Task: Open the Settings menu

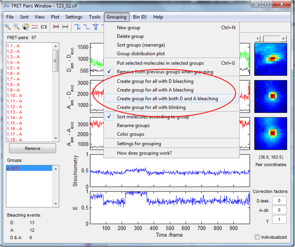Action: [74, 17]
